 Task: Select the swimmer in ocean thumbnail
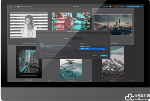(70, 68)
